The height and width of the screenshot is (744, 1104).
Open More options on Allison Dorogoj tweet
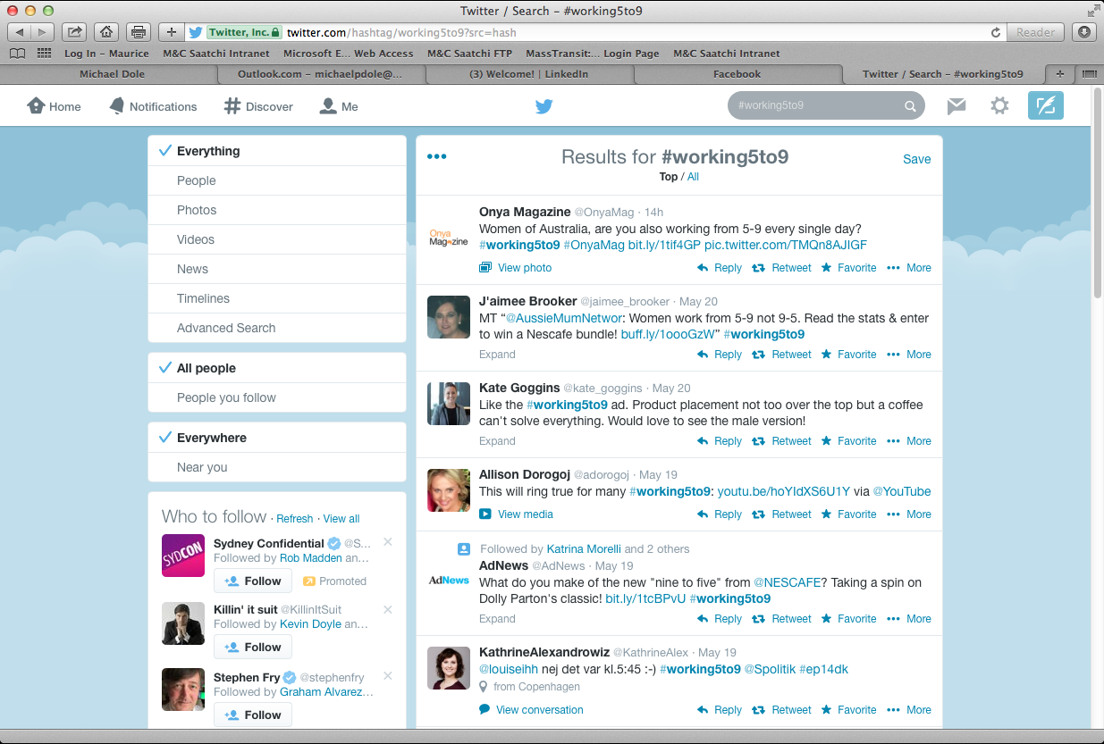909,514
